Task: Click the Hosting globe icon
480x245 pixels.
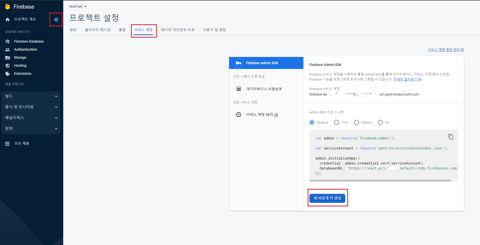Action: 8,65
